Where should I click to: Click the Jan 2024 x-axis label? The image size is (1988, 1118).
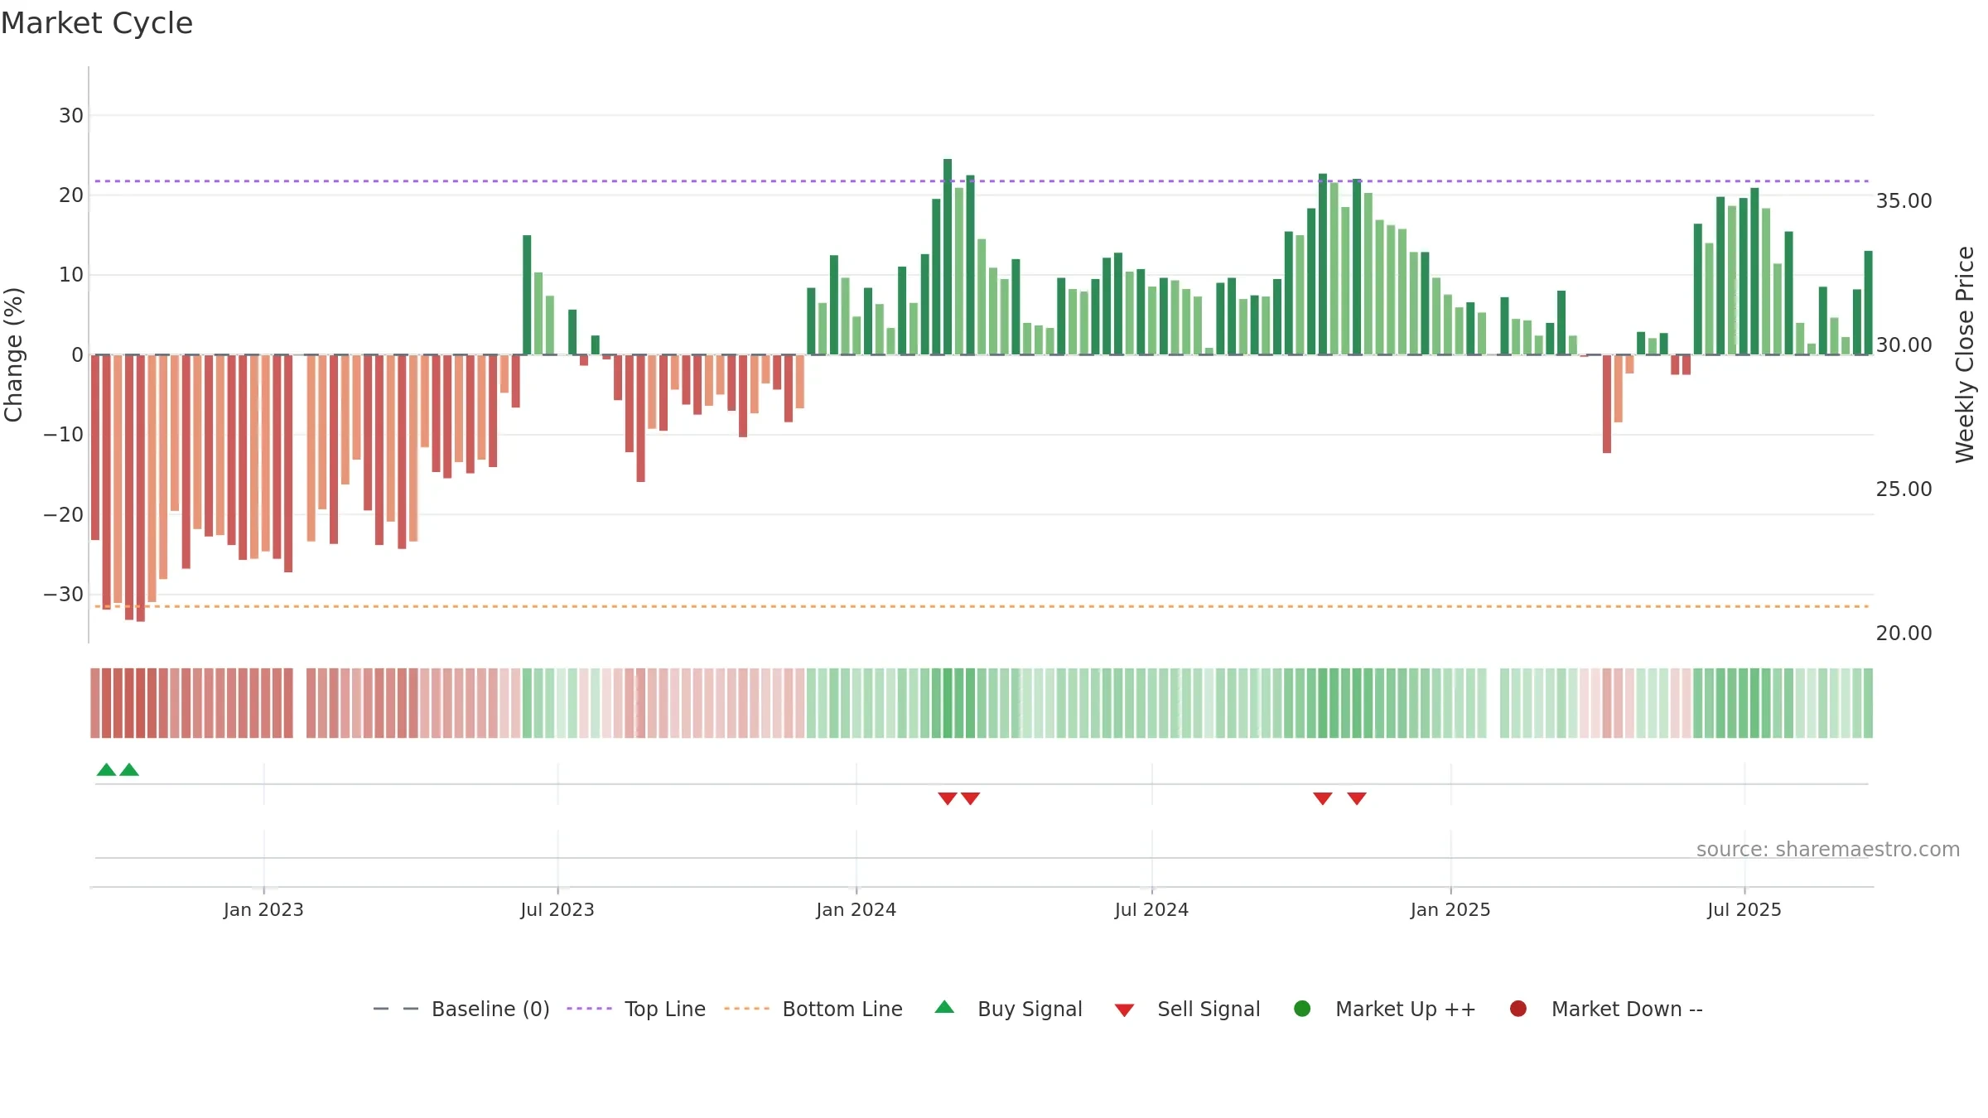point(856,909)
